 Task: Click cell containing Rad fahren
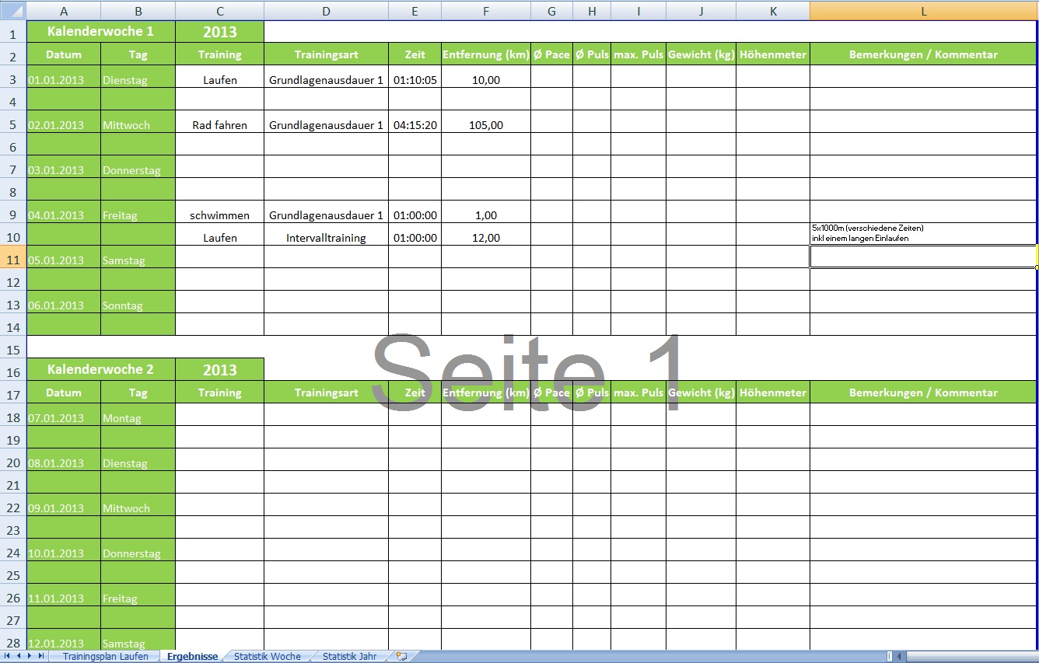click(x=219, y=125)
